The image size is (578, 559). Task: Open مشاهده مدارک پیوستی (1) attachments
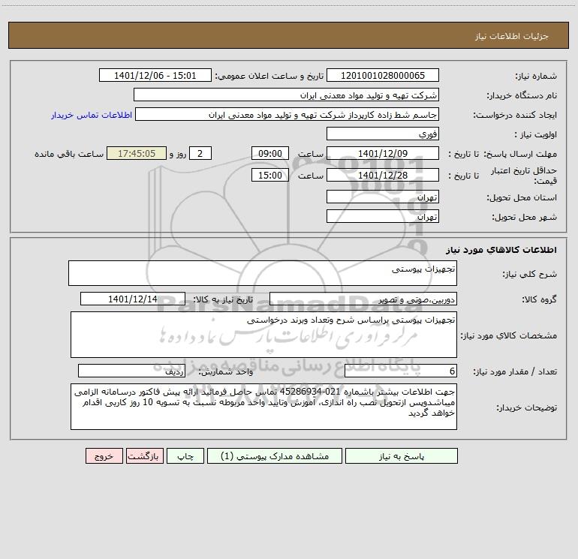click(275, 455)
